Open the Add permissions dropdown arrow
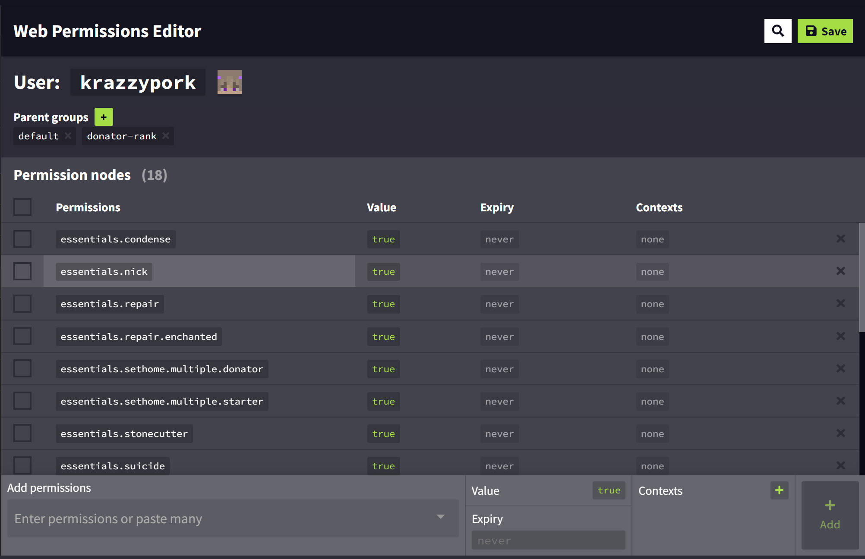 440,517
